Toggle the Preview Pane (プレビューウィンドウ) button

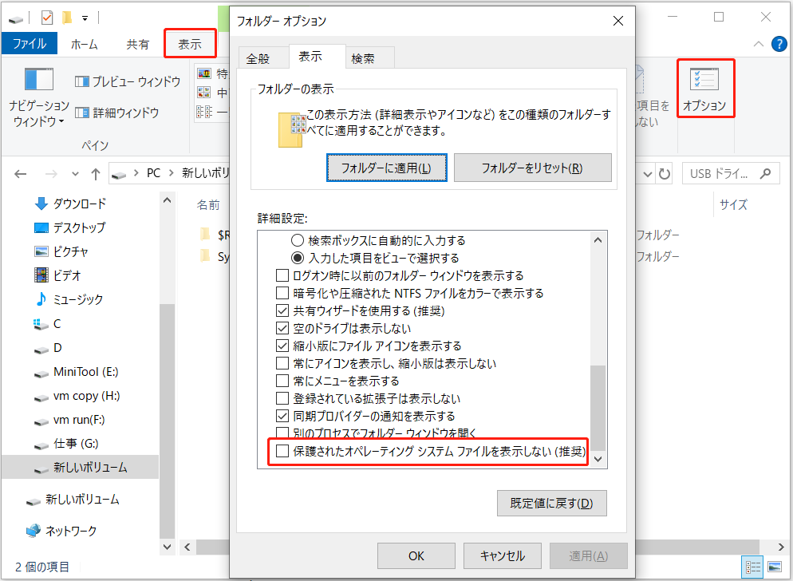[128, 81]
